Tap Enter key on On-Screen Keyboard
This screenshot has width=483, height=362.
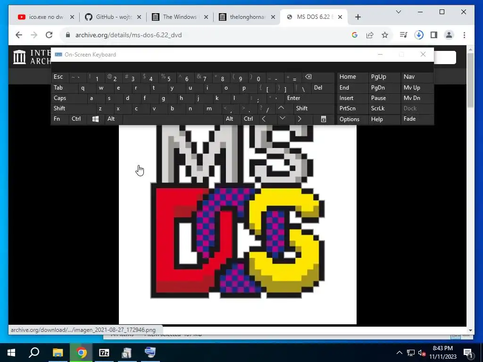(309, 98)
